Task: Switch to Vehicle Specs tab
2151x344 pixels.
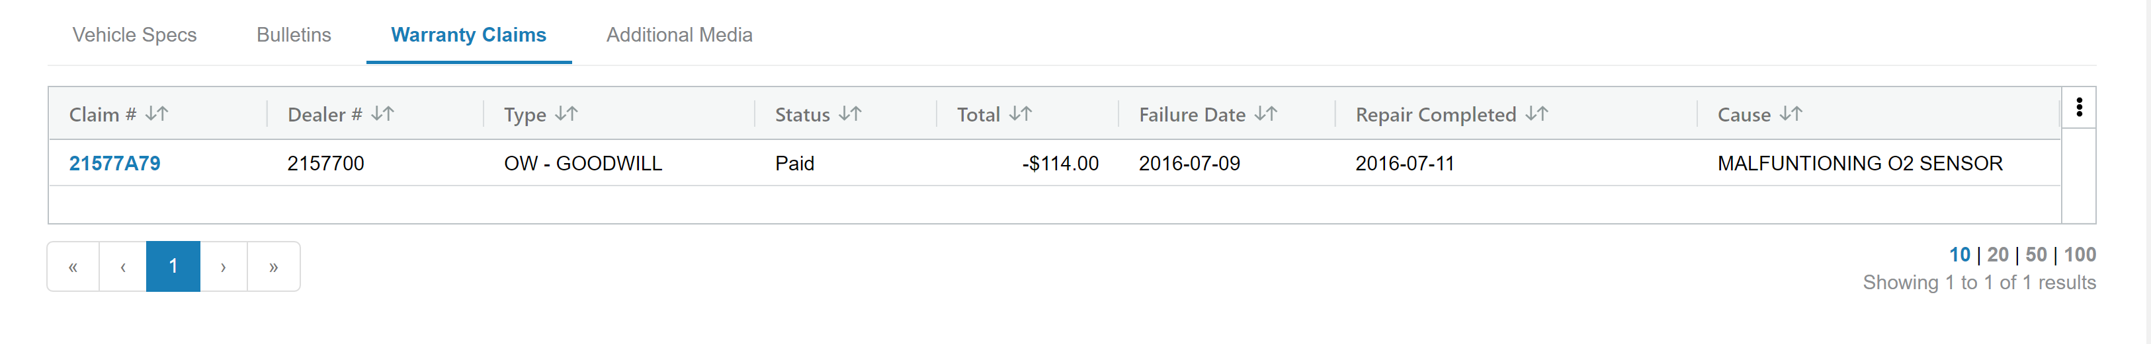Action: click(134, 35)
